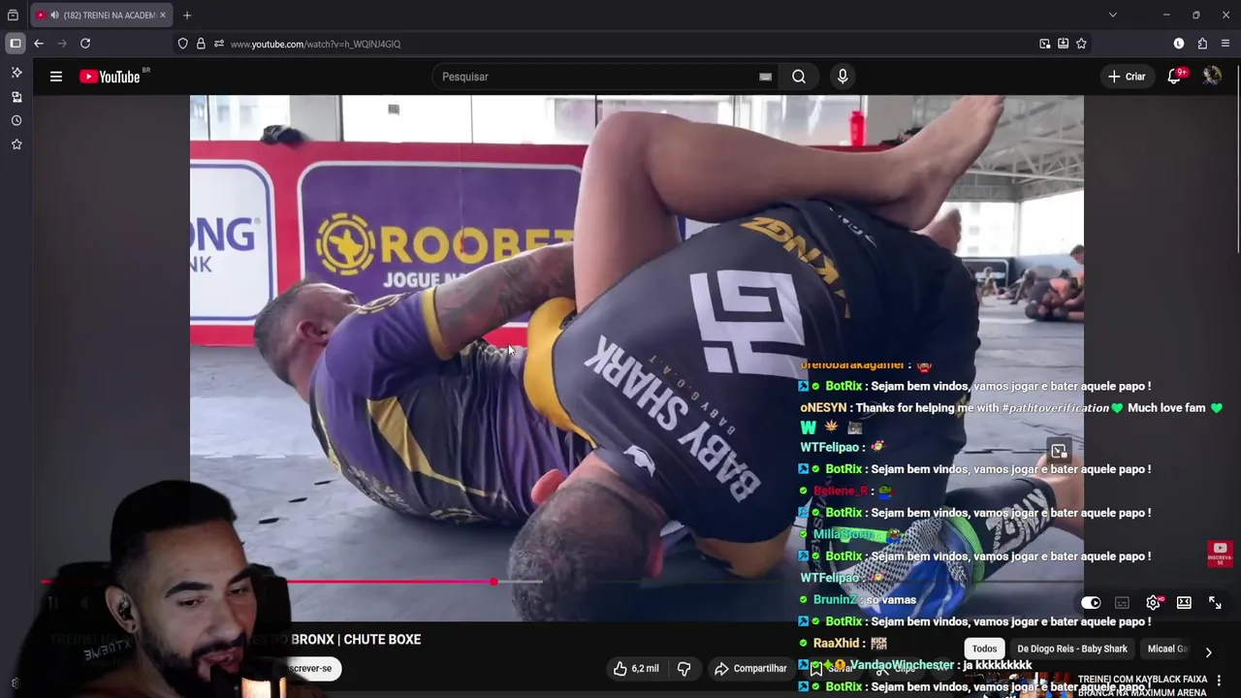Switch to theater mode
Screen dimensions: 1241x698
tap(1184, 603)
